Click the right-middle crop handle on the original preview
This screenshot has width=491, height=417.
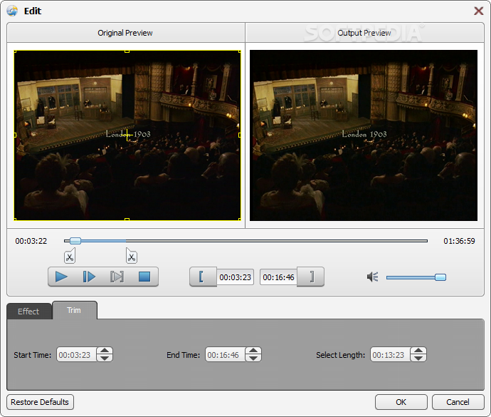(x=240, y=135)
